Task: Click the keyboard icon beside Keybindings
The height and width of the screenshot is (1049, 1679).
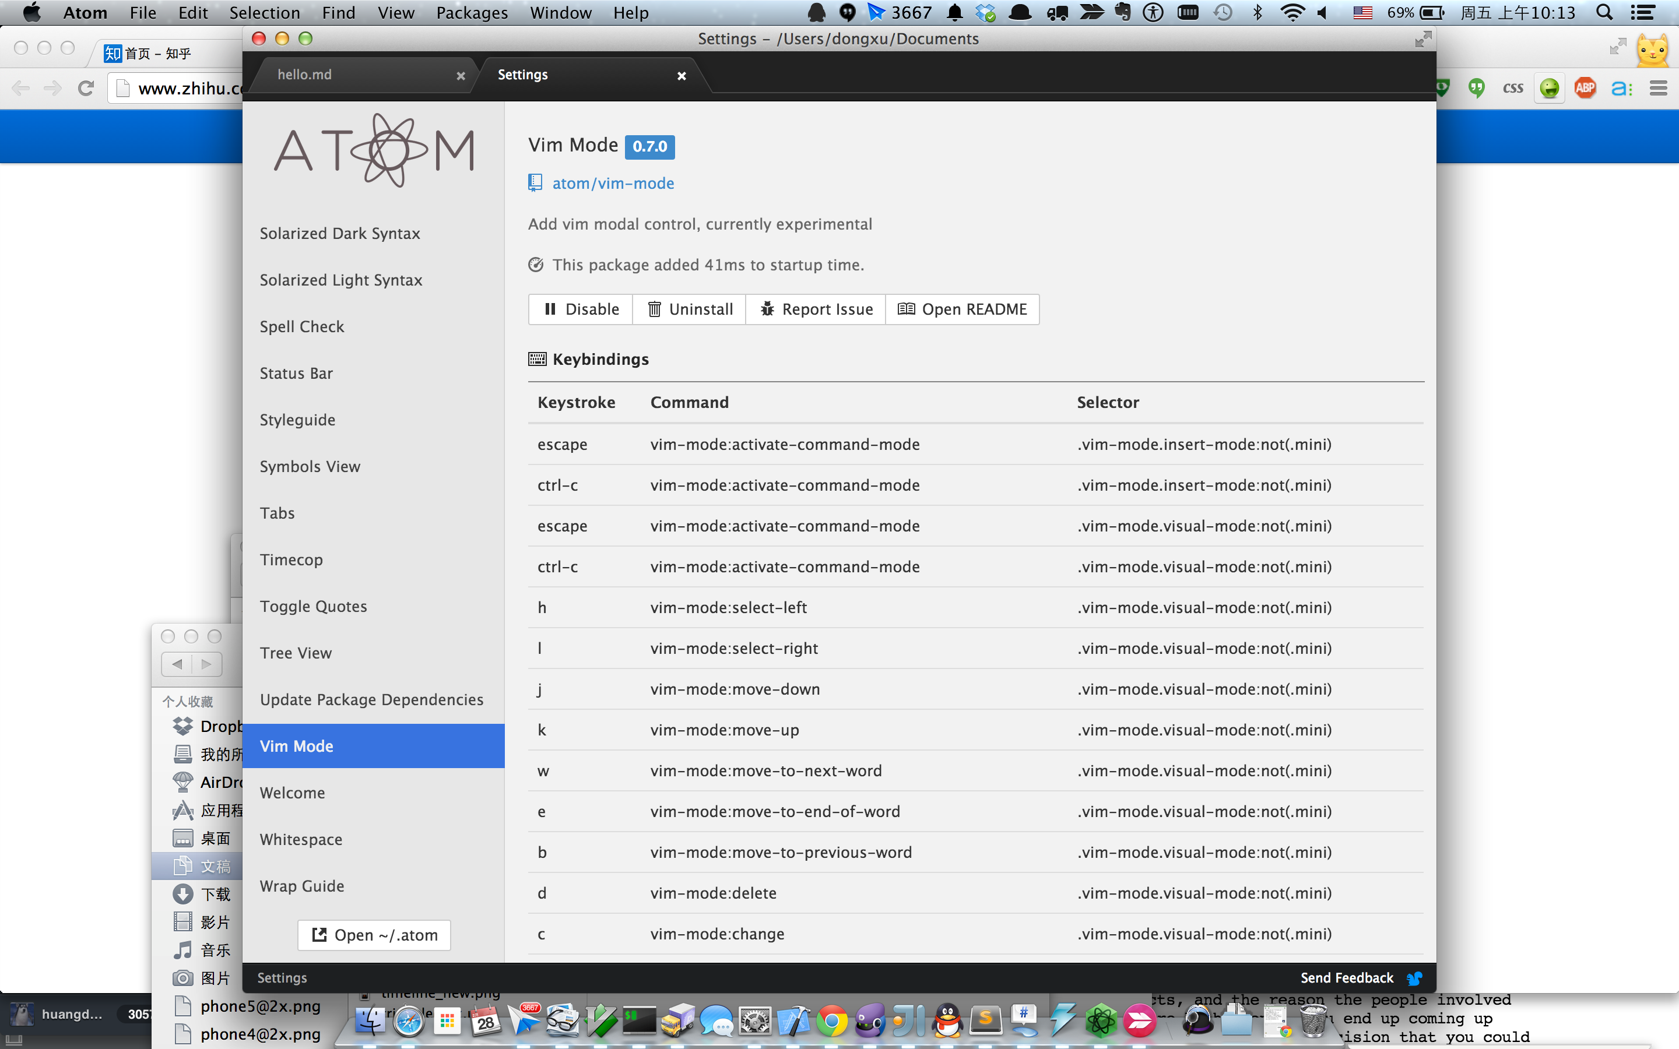Action: click(x=537, y=358)
